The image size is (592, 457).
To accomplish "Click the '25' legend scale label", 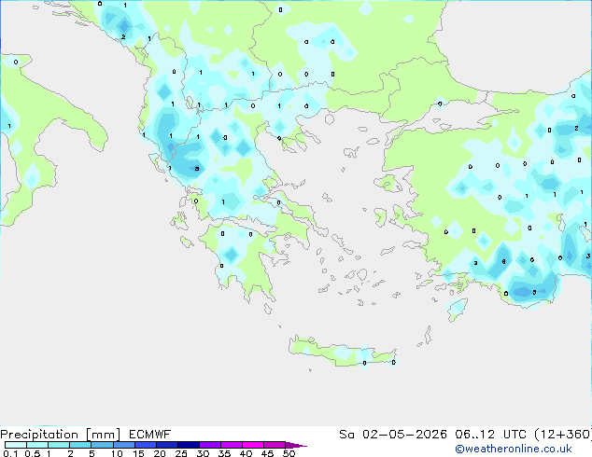I will (x=181, y=453).
